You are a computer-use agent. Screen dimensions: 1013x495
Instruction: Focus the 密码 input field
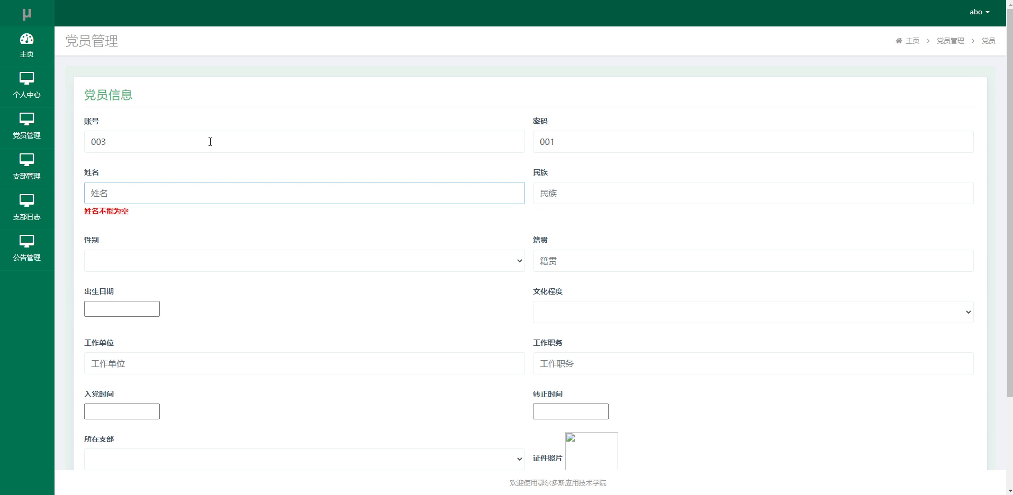pos(753,142)
